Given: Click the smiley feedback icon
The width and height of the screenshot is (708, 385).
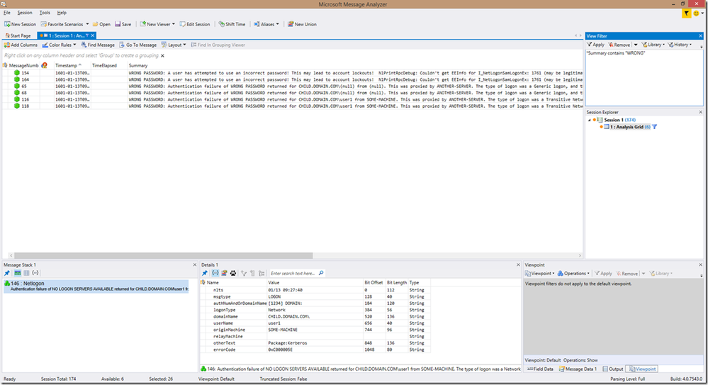Looking at the screenshot, I should click(x=696, y=13).
